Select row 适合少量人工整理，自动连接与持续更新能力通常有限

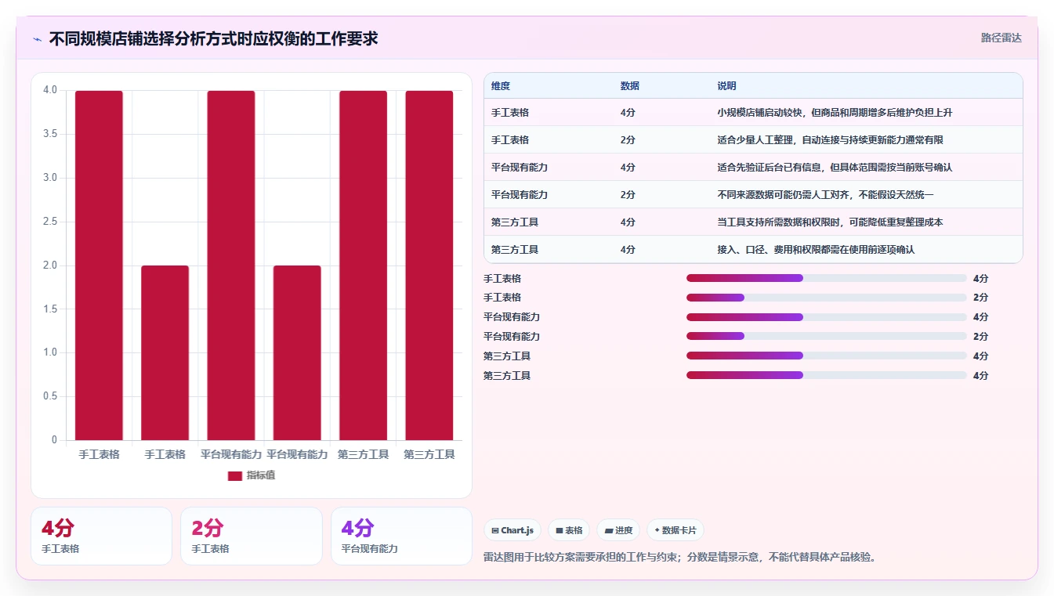[x=753, y=140]
